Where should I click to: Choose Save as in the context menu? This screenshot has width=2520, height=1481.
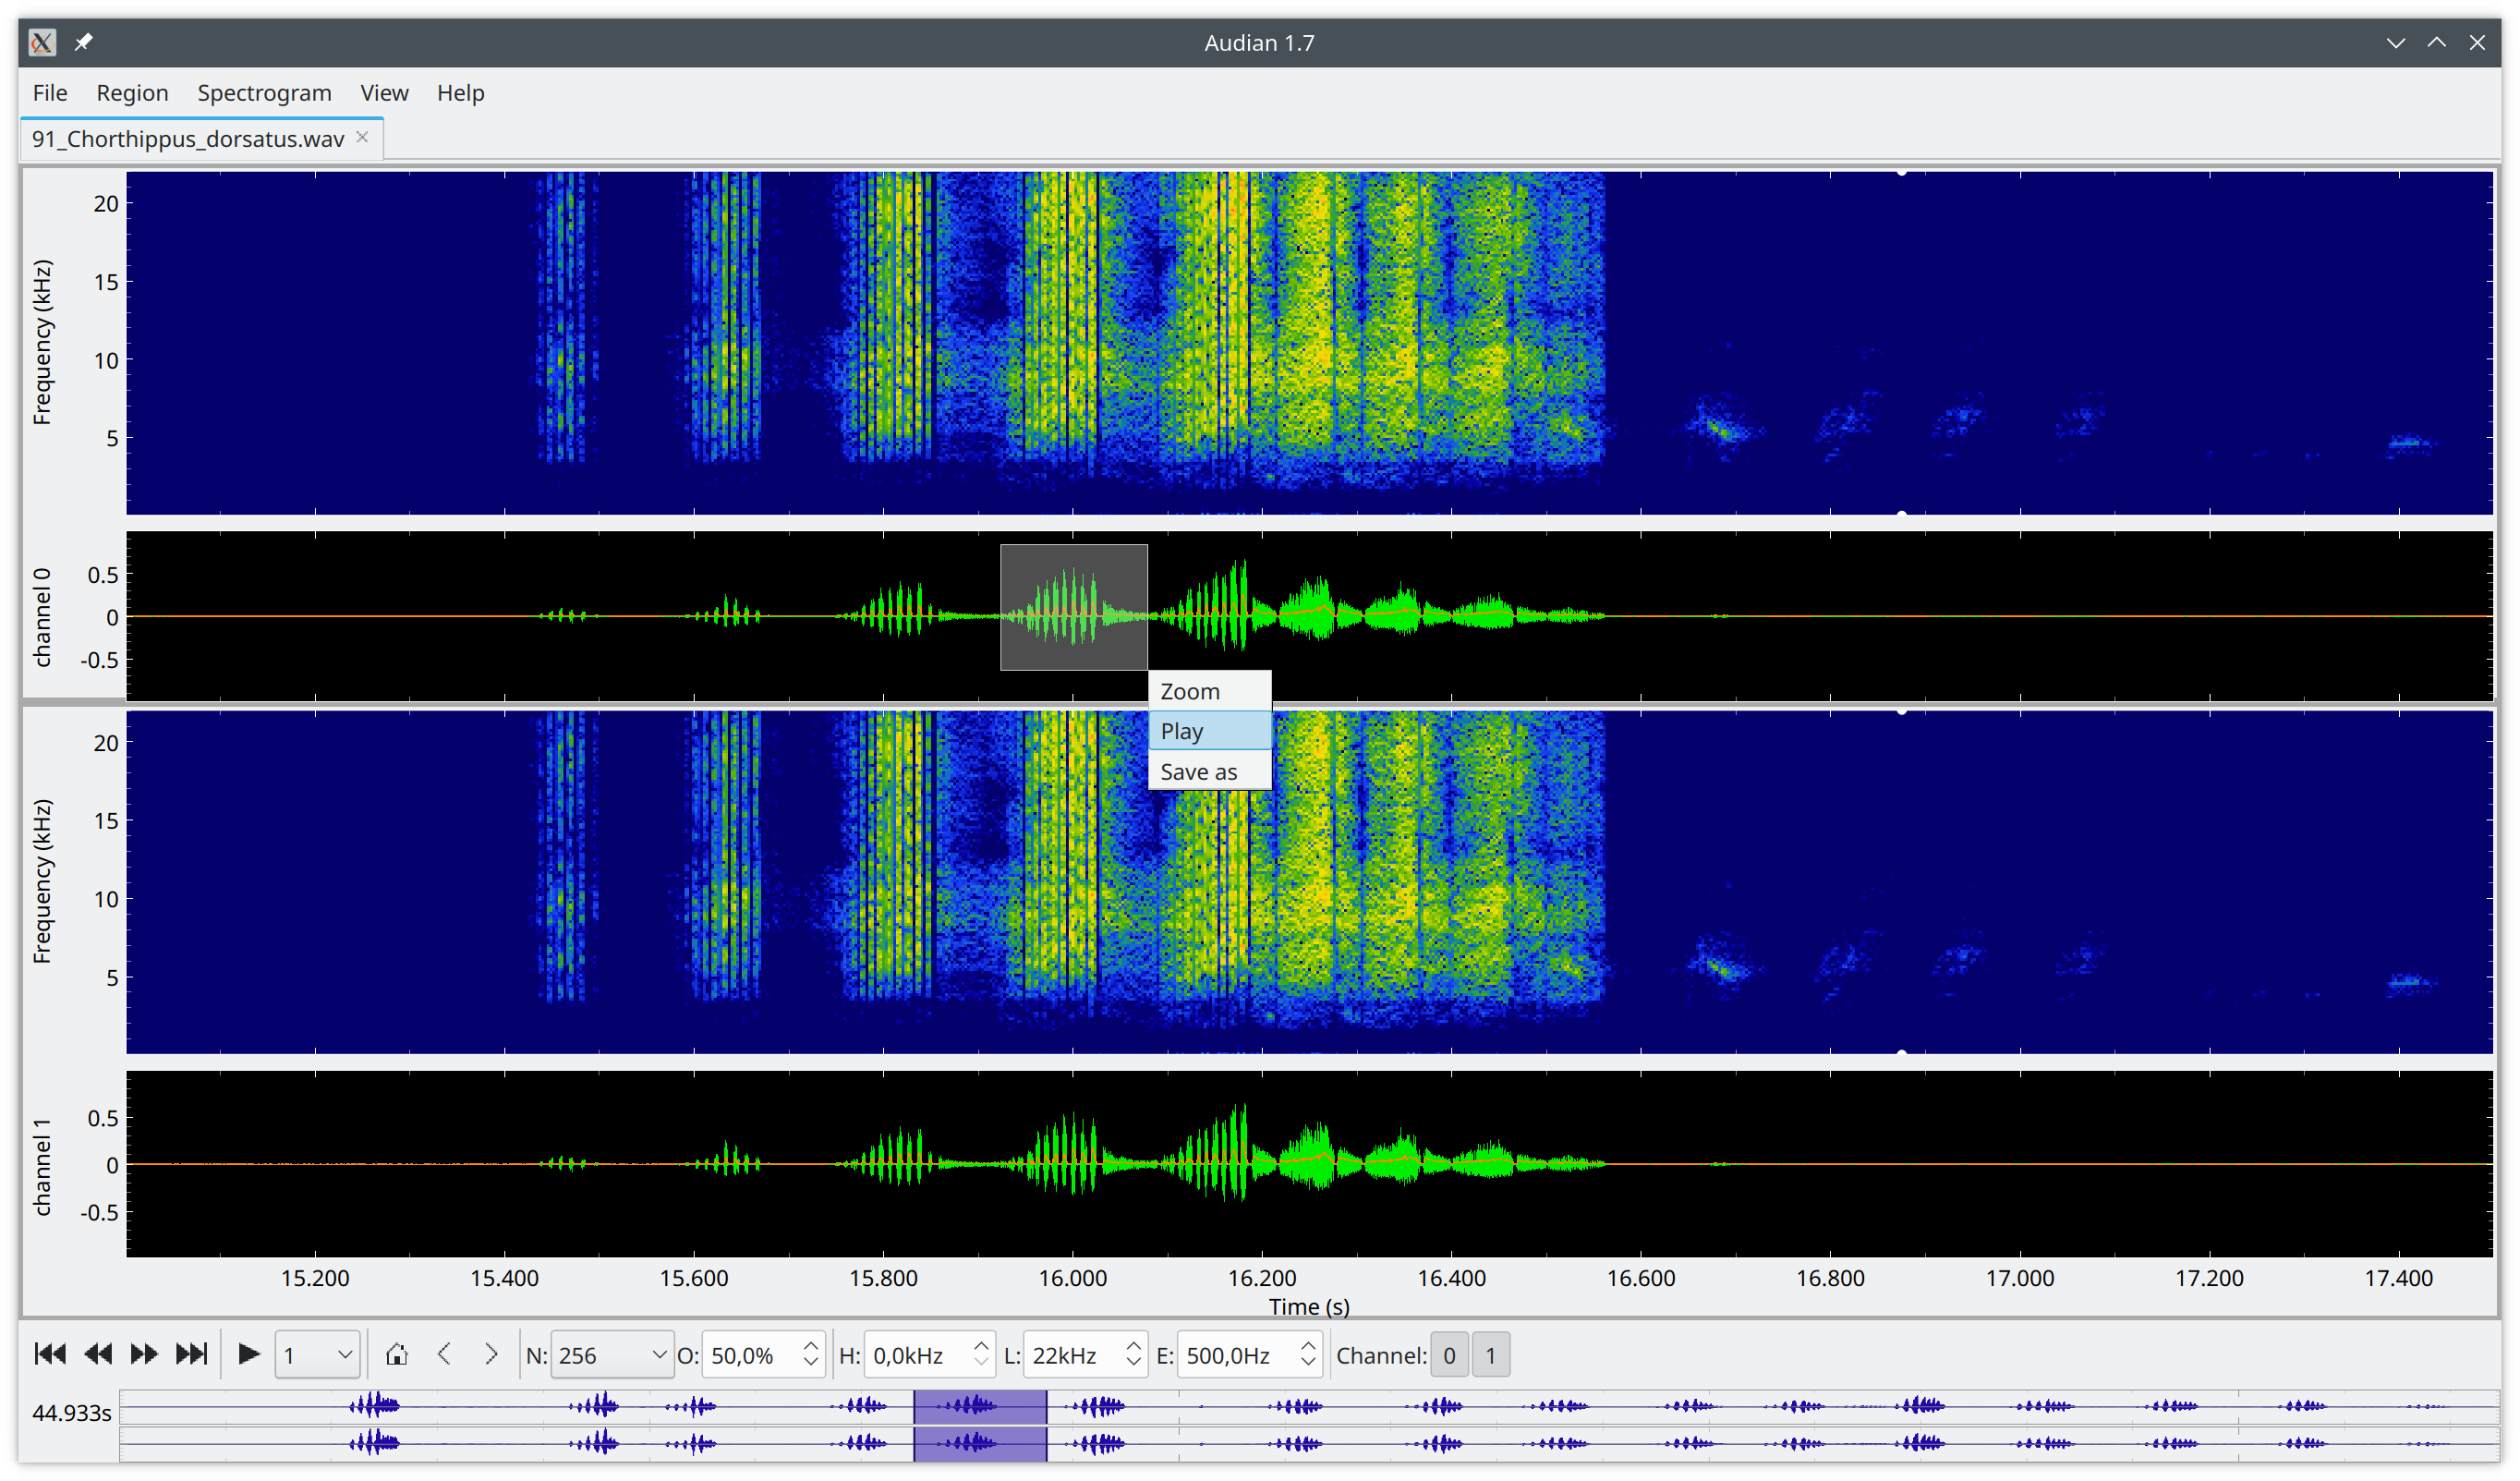click(1209, 771)
